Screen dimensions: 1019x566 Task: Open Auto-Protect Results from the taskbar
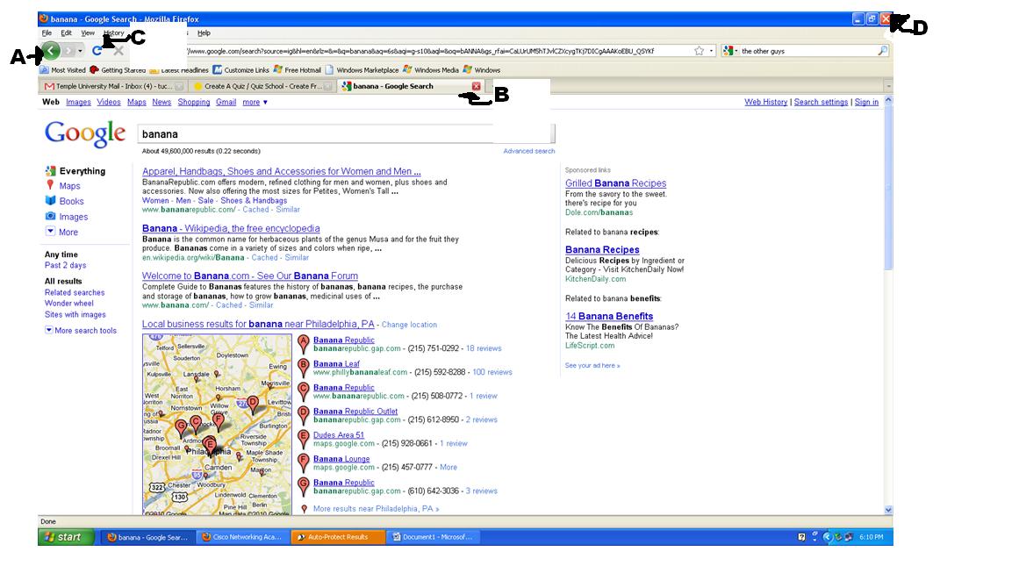click(x=337, y=537)
